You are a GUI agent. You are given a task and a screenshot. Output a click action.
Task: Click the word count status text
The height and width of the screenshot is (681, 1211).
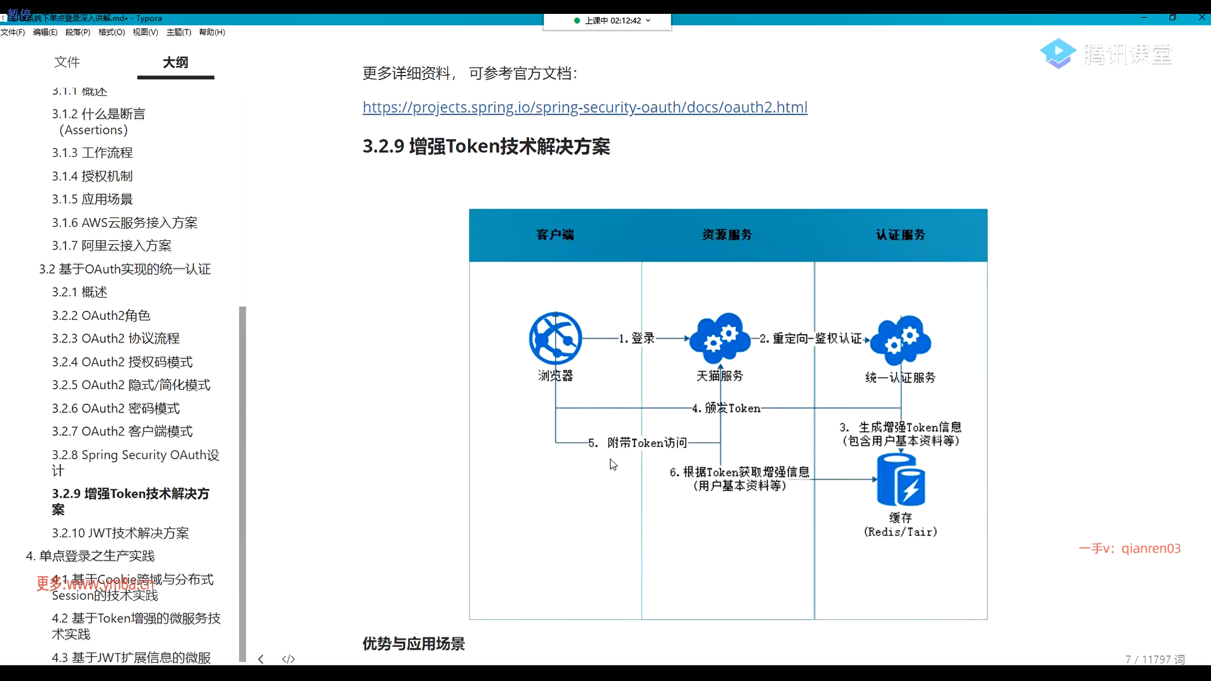[x=1155, y=659]
